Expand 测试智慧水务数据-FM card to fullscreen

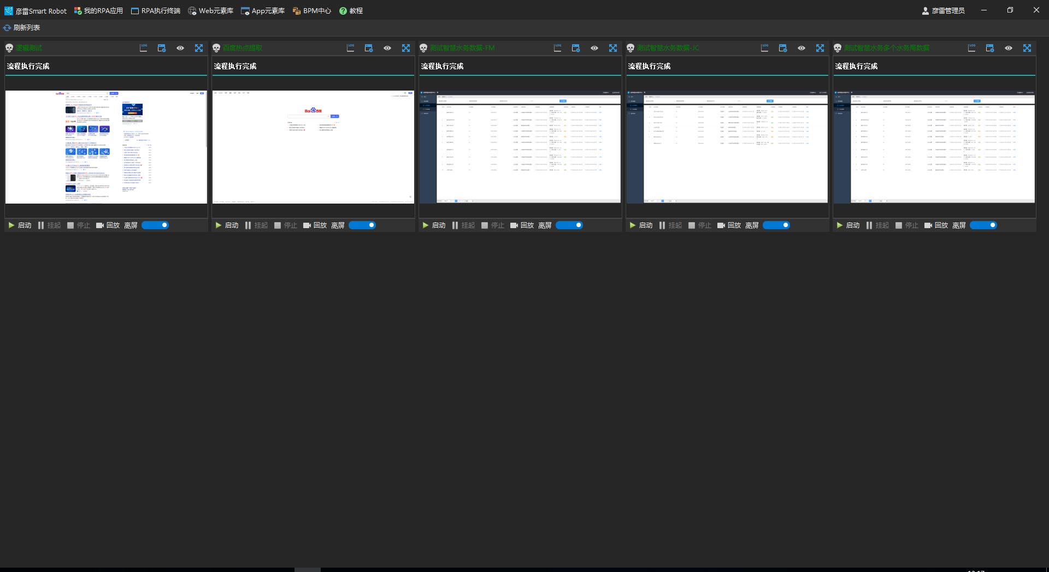point(613,48)
